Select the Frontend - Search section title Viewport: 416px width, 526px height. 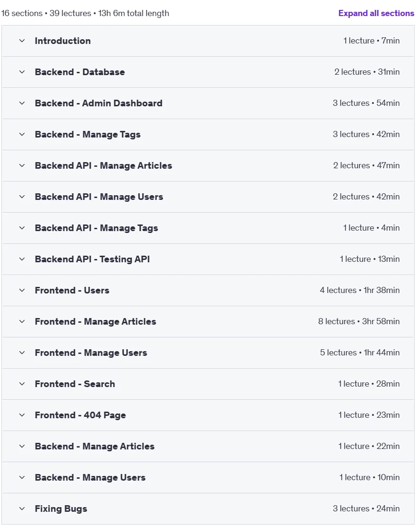coord(75,384)
